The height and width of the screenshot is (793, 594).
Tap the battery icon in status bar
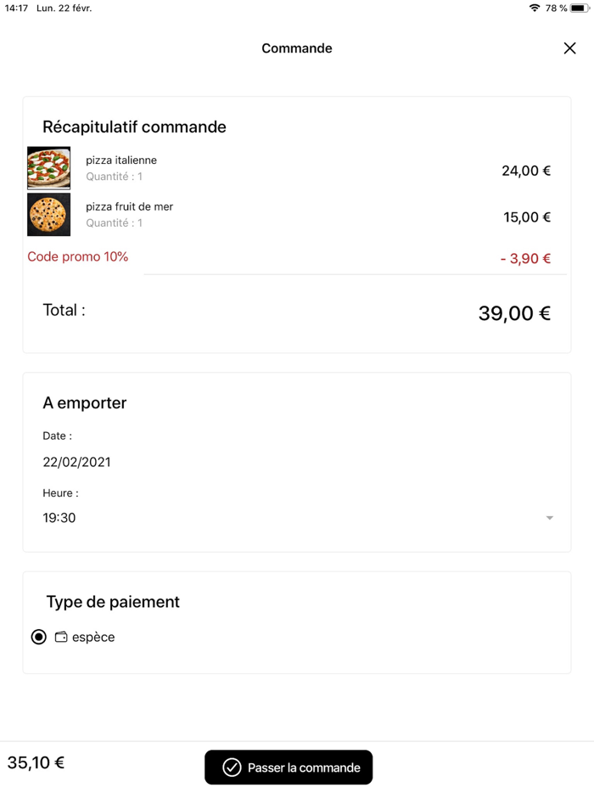point(580,8)
